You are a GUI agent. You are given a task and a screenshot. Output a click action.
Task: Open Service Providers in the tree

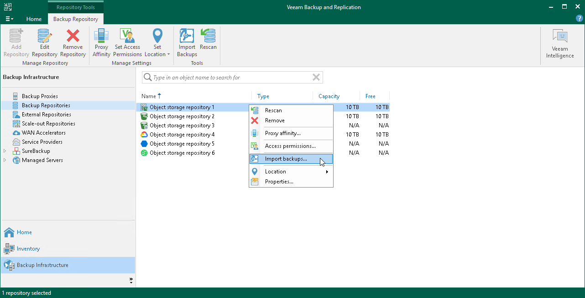point(42,142)
